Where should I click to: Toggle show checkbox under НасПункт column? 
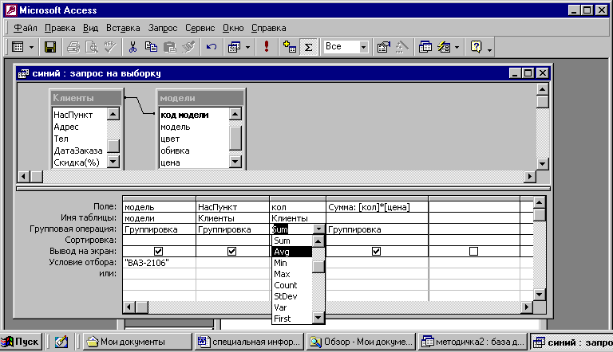tap(231, 252)
